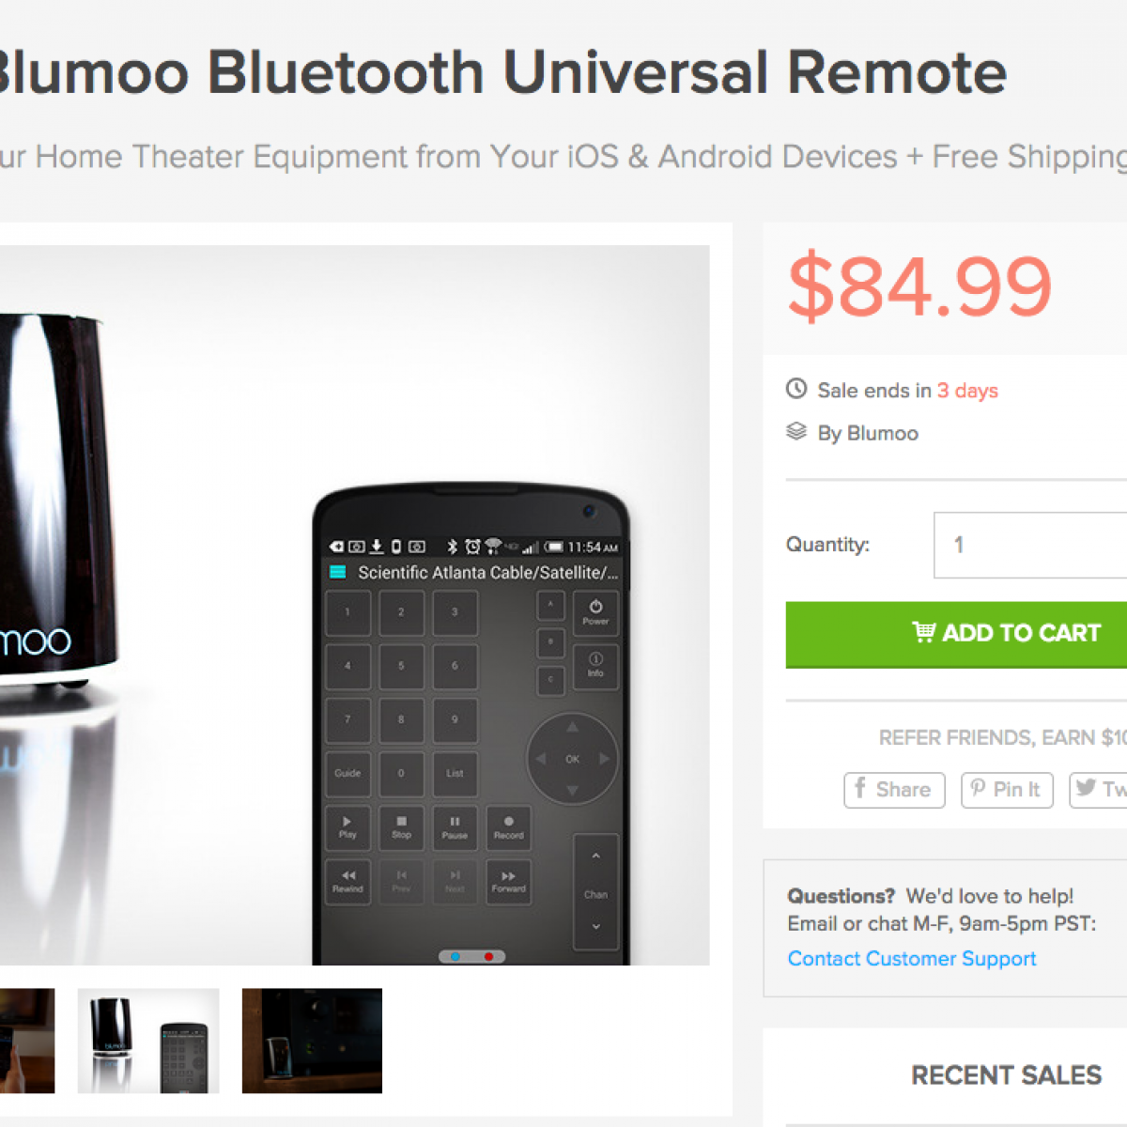
Task: Click the $84.99 price text
Action: click(920, 286)
